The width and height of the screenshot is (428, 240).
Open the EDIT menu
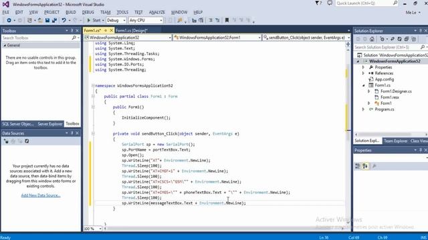click(x=19, y=12)
